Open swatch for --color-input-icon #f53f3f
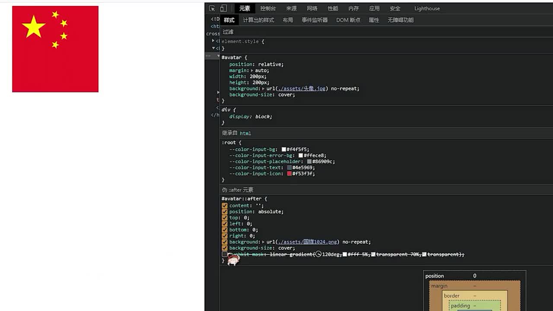The image size is (553, 311). [x=289, y=174]
